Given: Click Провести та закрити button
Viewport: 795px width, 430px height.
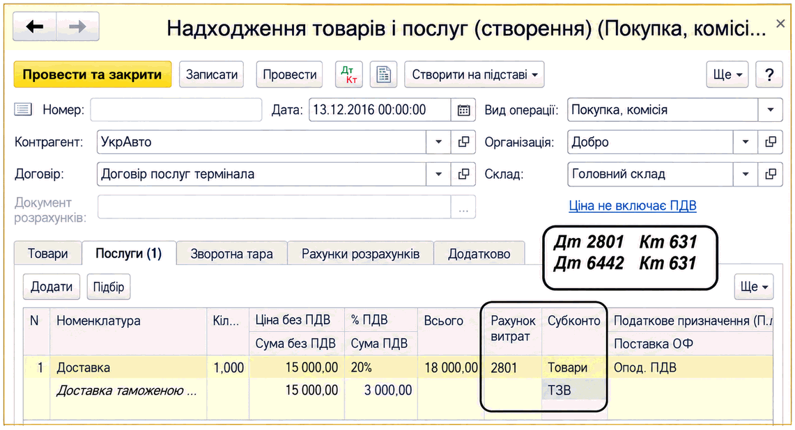Looking at the screenshot, I should (x=92, y=74).
